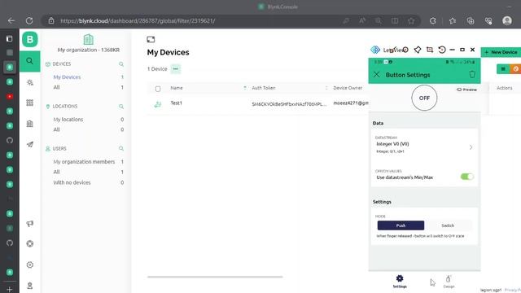Screen dimensions: 521x293
Task: Toggle 'Use datastream's Min/Max' switch
Action: pyautogui.click(x=466, y=177)
